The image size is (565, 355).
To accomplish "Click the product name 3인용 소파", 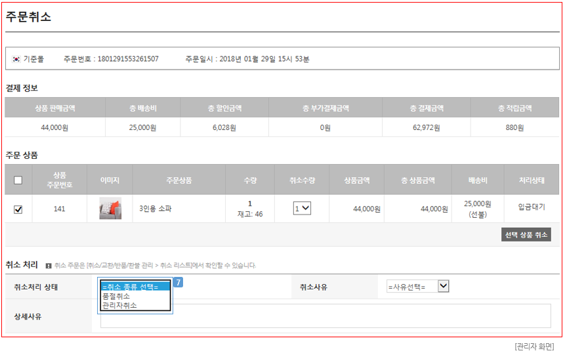I will tap(156, 209).
